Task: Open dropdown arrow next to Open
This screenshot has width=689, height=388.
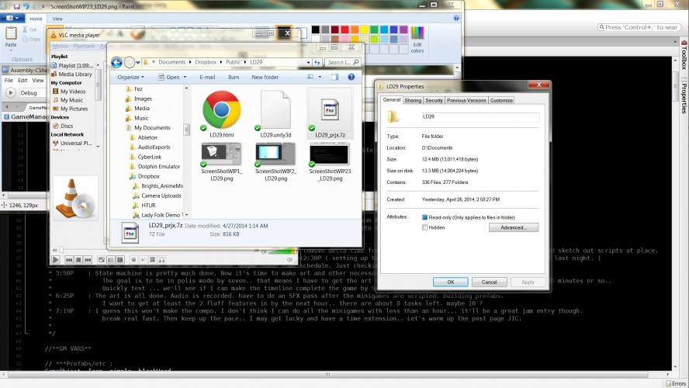Action: click(x=185, y=77)
